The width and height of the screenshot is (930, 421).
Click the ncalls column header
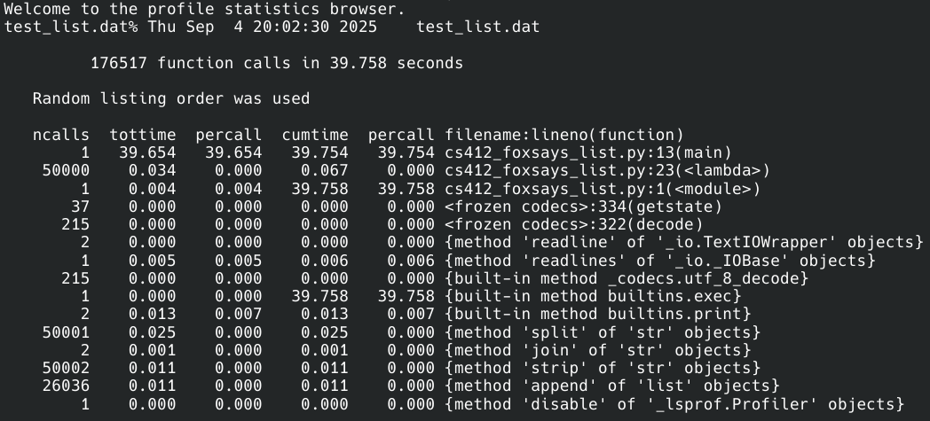click(61, 135)
